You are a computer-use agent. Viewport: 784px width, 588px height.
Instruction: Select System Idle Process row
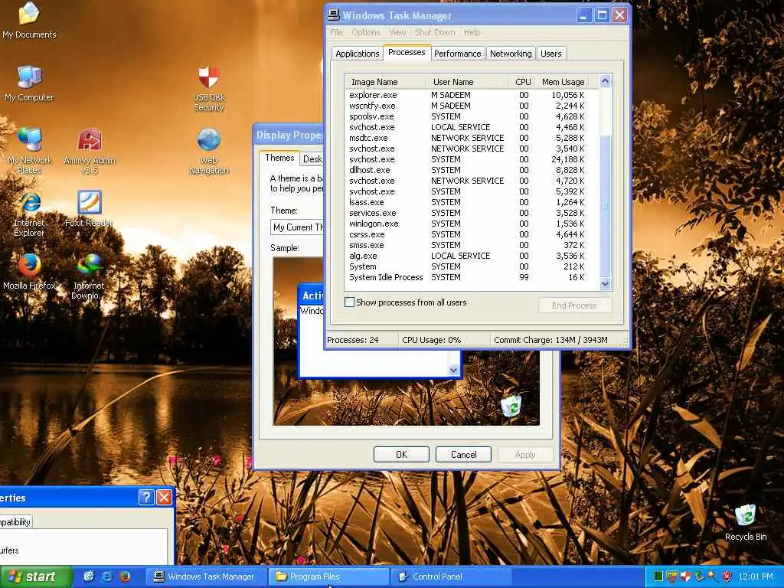(467, 277)
